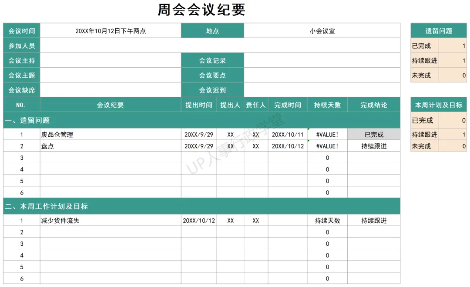Select the NO. column header
The width and height of the screenshot is (470, 287).
[x=22, y=105]
